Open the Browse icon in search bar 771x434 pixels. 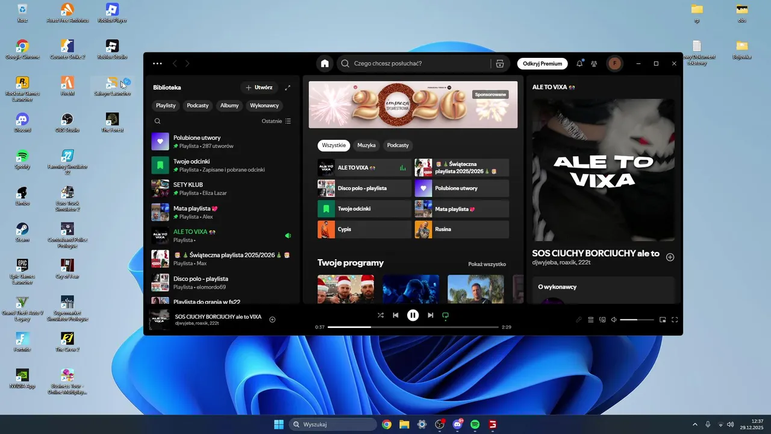tap(499, 63)
